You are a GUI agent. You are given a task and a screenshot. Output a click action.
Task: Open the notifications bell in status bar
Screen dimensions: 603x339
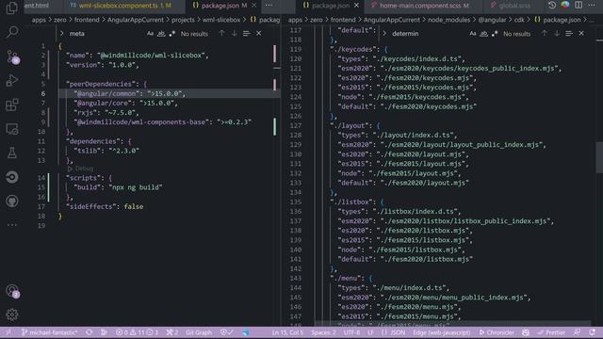click(593, 332)
